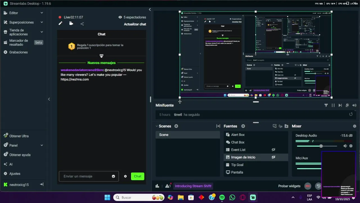Click the Obtener Ultra icon

(x=5, y=136)
